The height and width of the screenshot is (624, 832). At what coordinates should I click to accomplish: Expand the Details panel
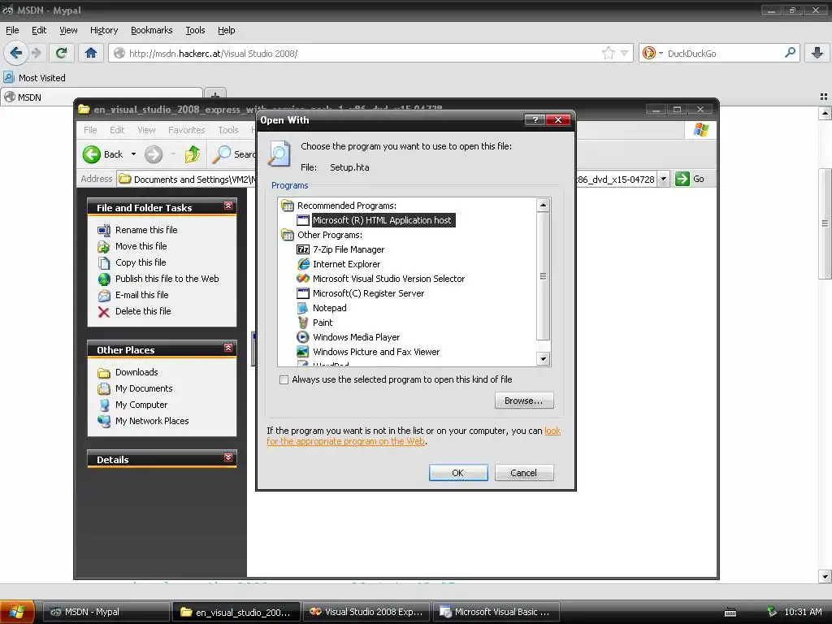point(228,457)
